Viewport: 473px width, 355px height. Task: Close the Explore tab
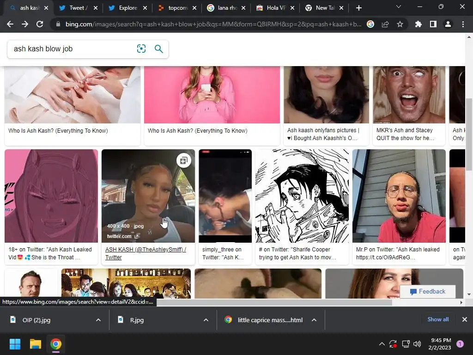pos(145,8)
